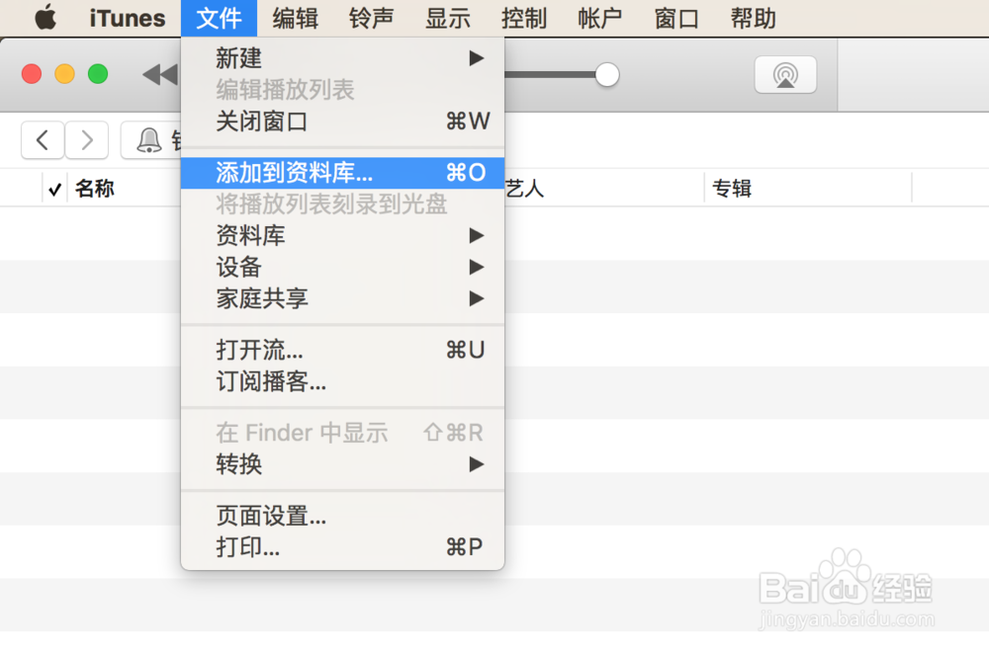Click the back navigation arrow
This screenshot has height=653, width=989.
pyautogui.click(x=42, y=139)
